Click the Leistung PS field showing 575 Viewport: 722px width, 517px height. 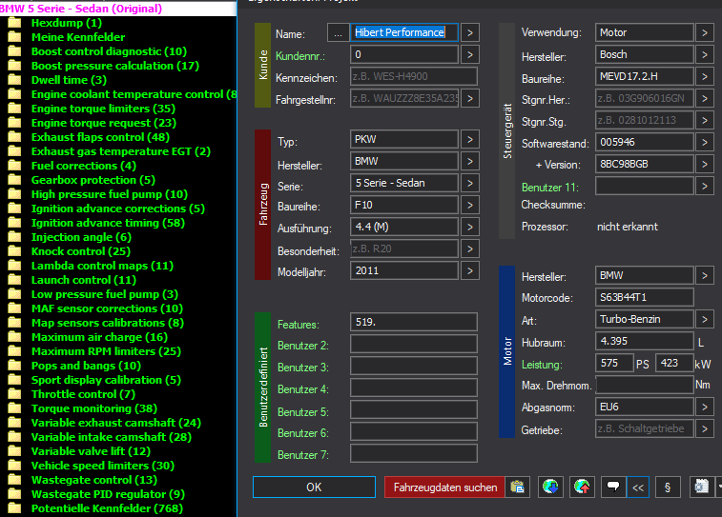615,363
